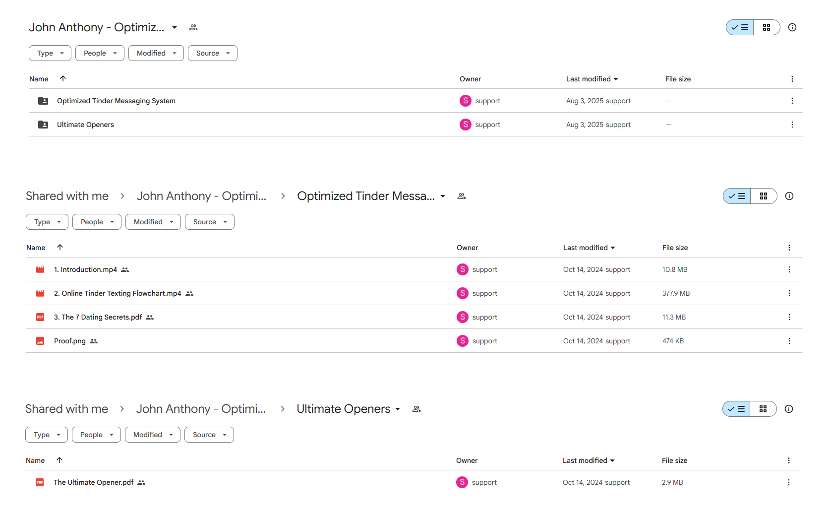This screenshot has width=829, height=520.
Task: Open People filter in top panel
Action: [x=100, y=53]
